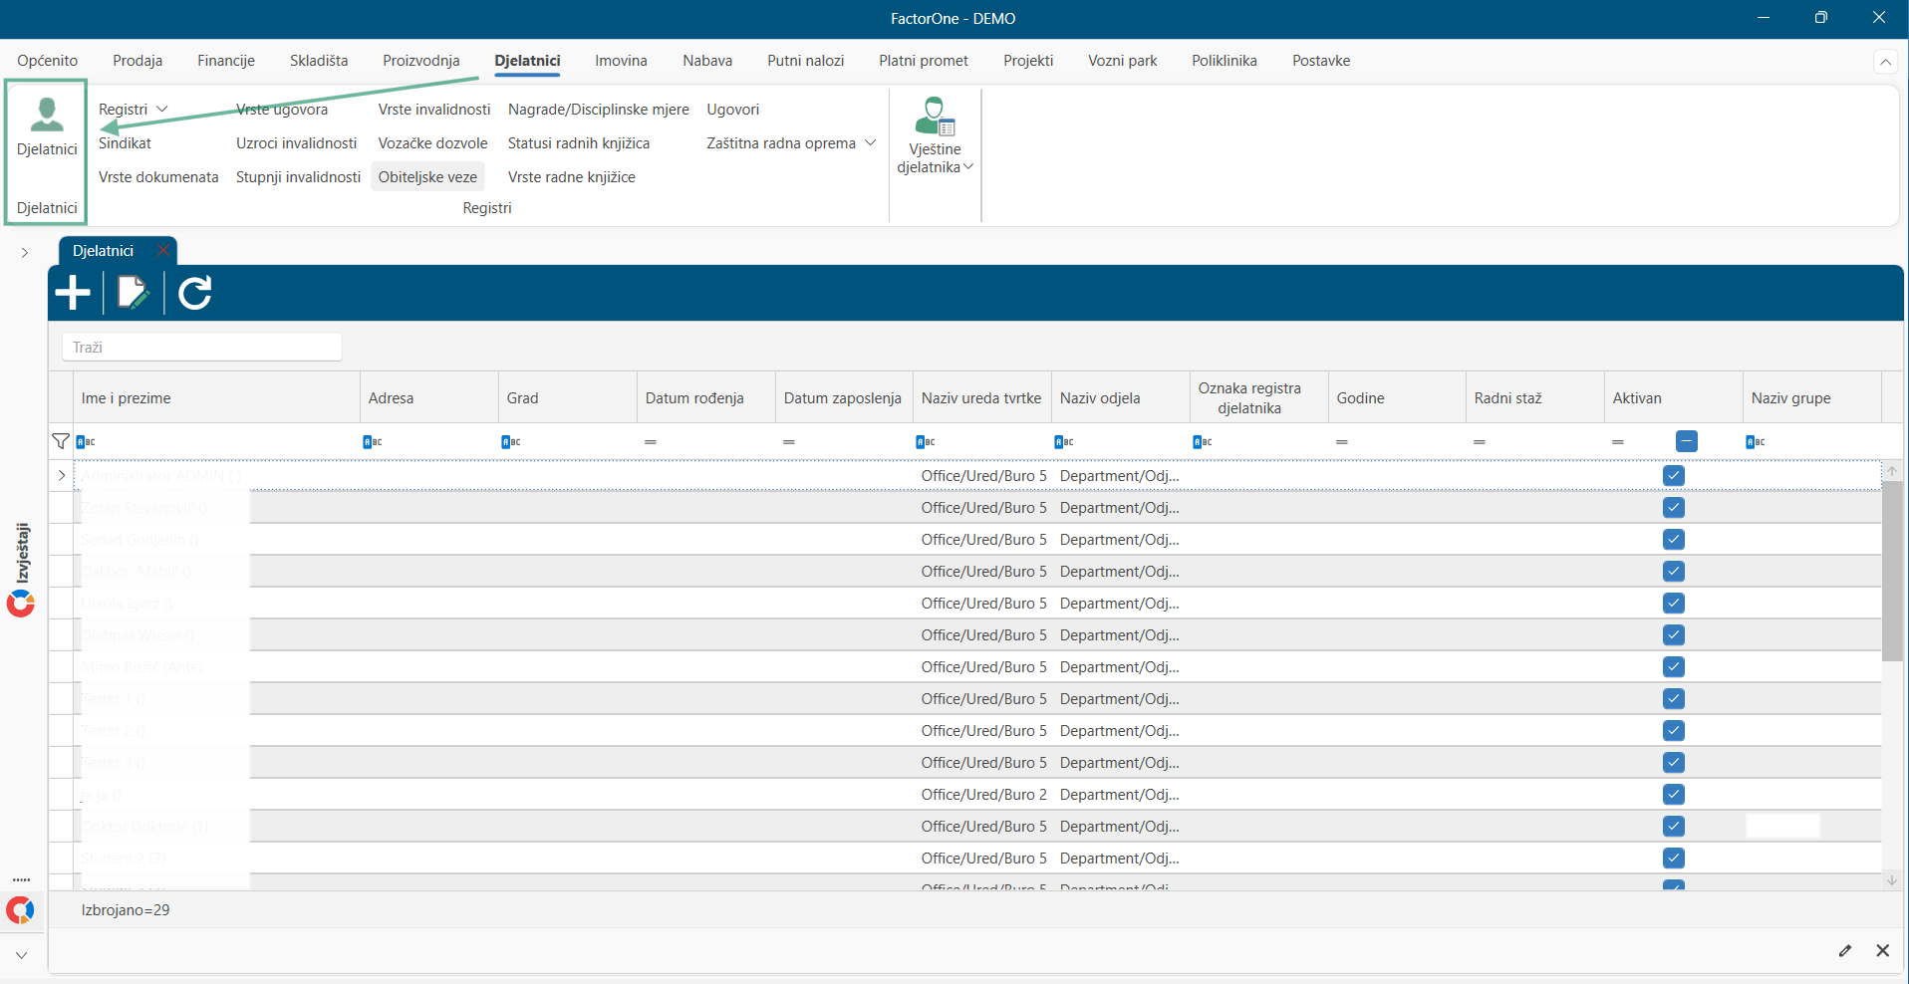1909x984 pixels.
Task: Close the Djelatnici document tab
Action: [x=162, y=251]
